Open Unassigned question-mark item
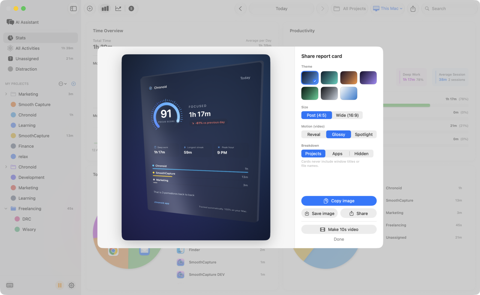The width and height of the screenshot is (480, 295). [40, 58]
